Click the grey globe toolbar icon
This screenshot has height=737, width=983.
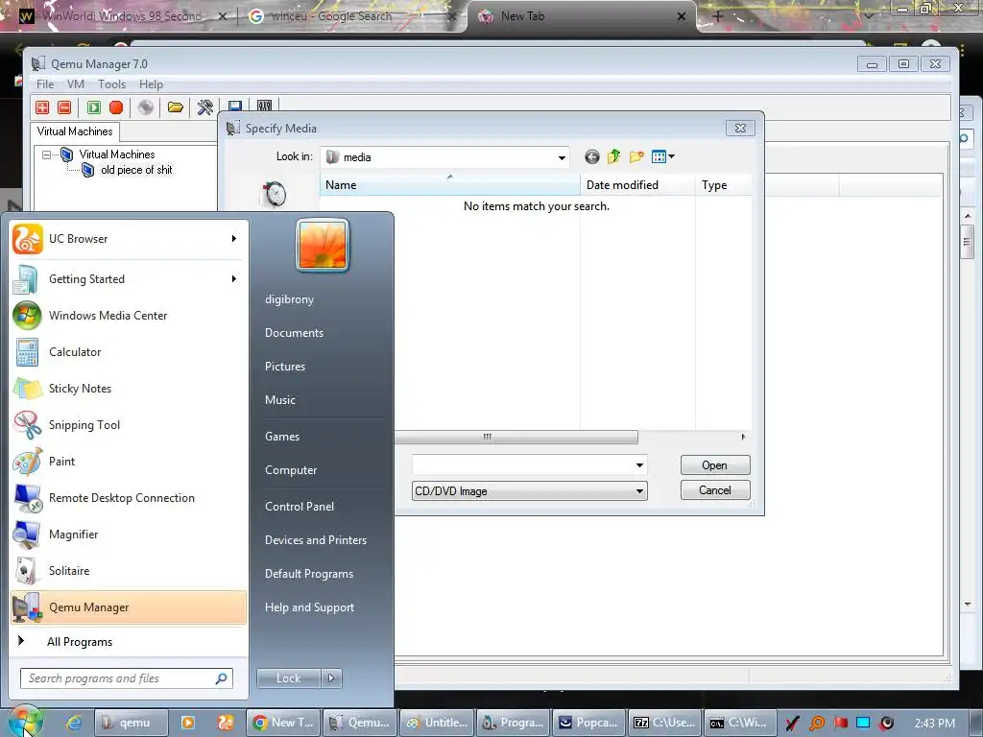tap(146, 107)
